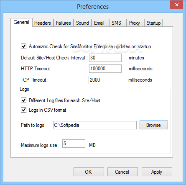This screenshot has width=186, height=185.
Task: Toggle automatic update check on startup
Action: [23, 46]
